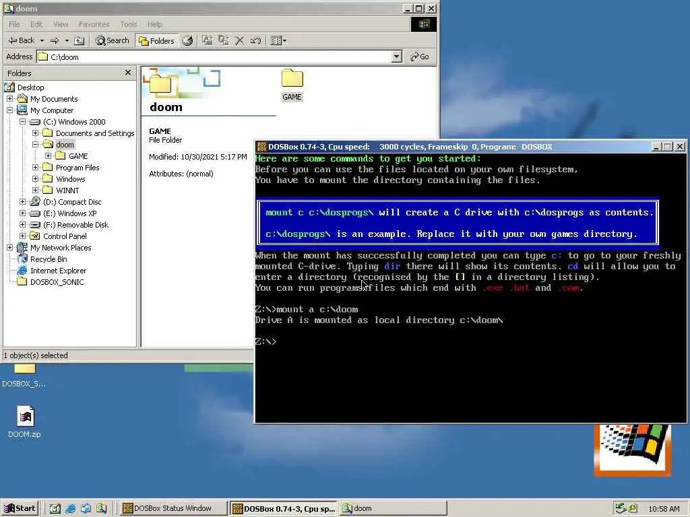Open the View menu in Explorer
Screen dimensions: 690x517
click(x=61, y=24)
